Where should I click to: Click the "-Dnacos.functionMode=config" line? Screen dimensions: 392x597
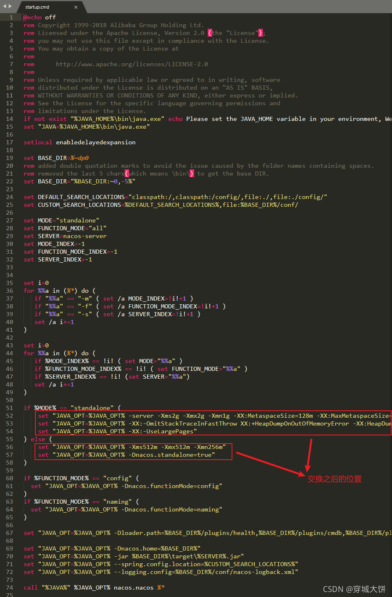pyautogui.click(x=127, y=486)
